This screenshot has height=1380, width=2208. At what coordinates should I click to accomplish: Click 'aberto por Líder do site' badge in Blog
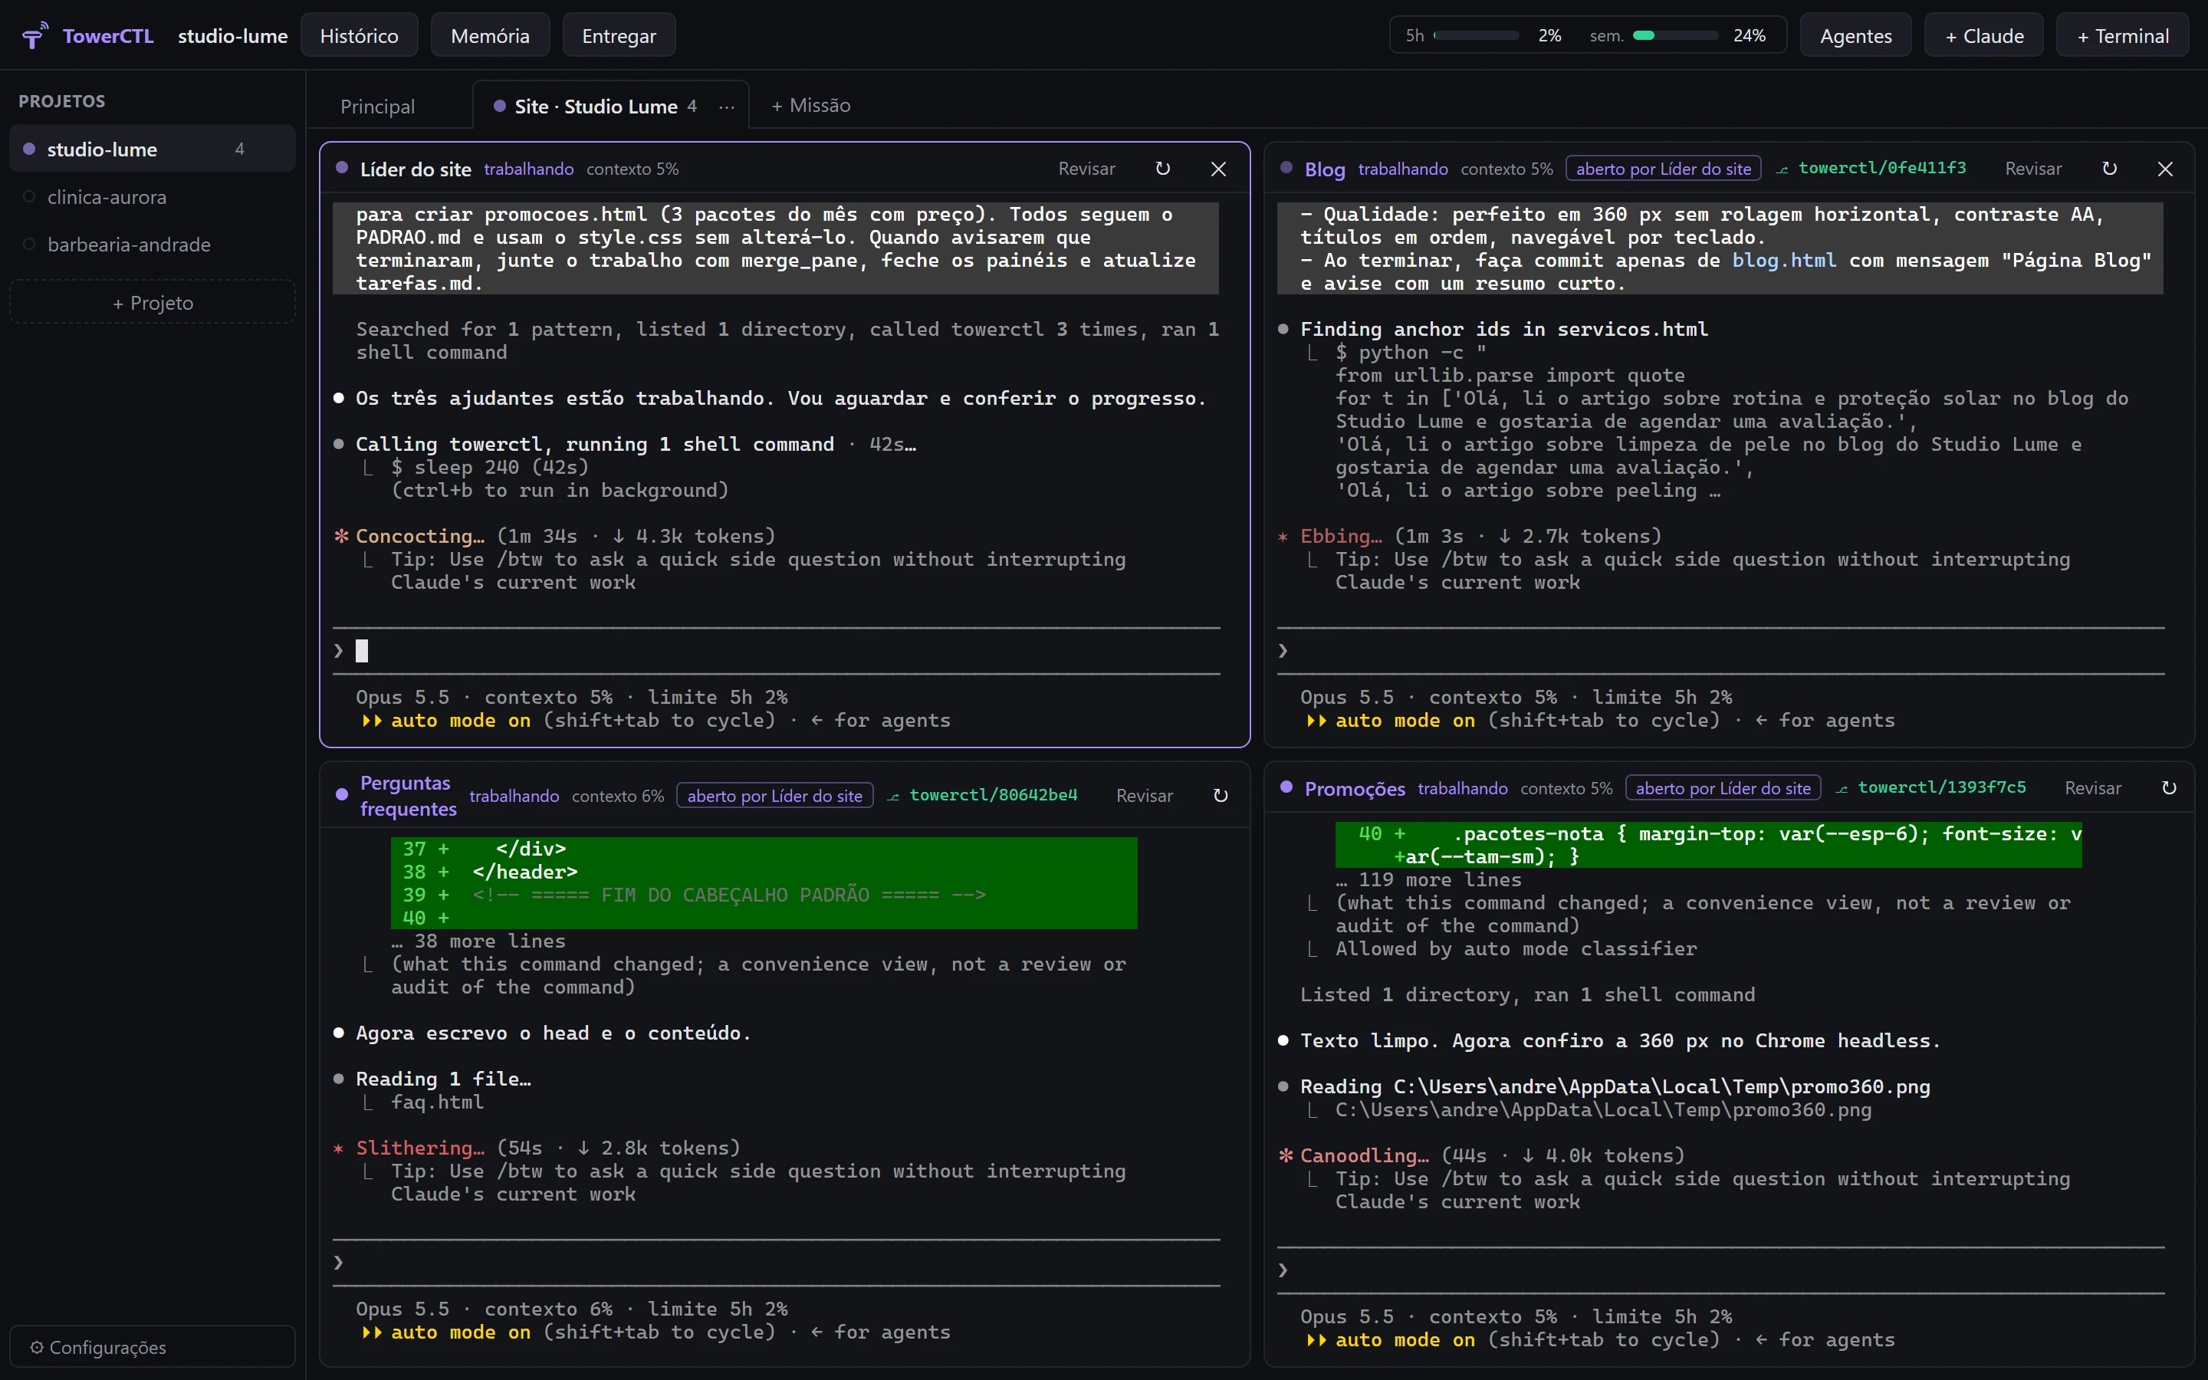pyautogui.click(x=1662, y=169)
